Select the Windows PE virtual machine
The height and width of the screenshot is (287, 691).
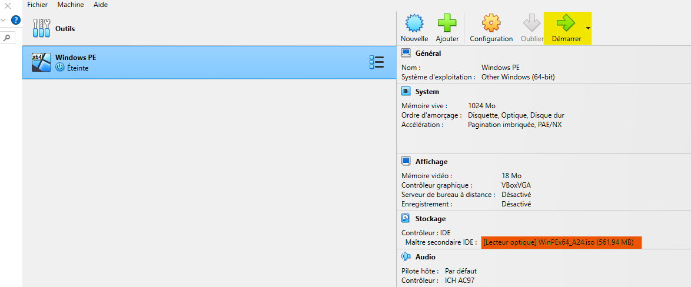tap(177, 62)
